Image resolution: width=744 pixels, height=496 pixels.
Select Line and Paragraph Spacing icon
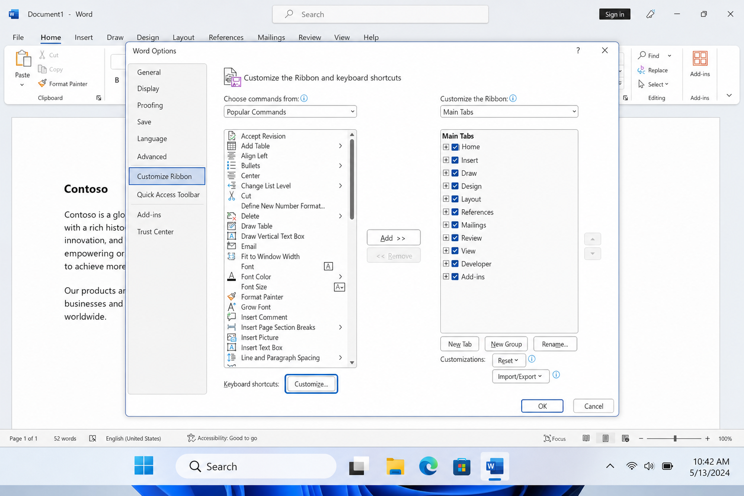(x=232, y=357)
